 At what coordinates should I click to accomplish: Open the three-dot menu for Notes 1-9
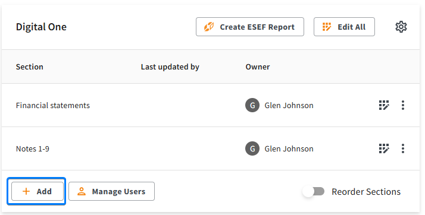pyautogui.click(x=403, y=148)
